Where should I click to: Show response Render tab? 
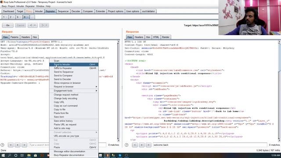pos(166,37)
